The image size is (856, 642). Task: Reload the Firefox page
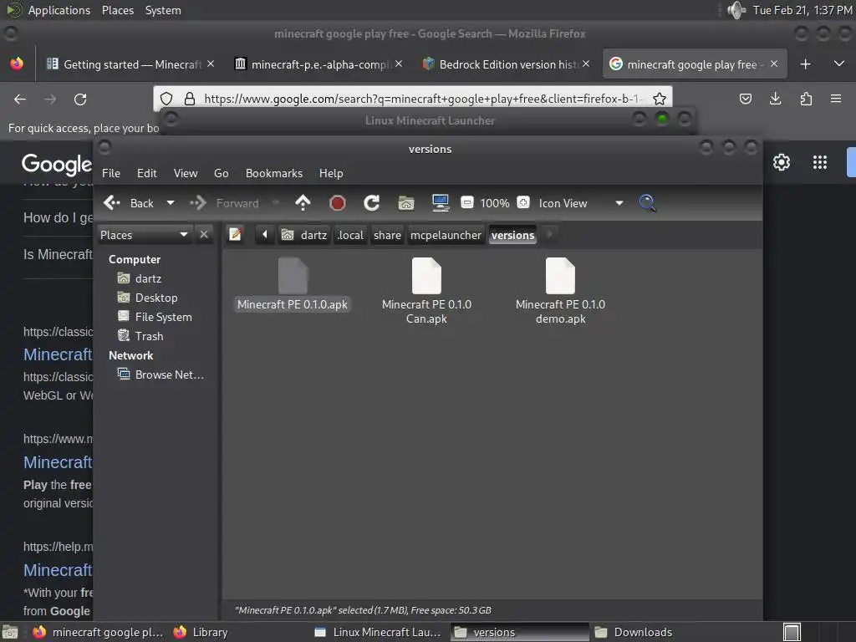[80, 99]
